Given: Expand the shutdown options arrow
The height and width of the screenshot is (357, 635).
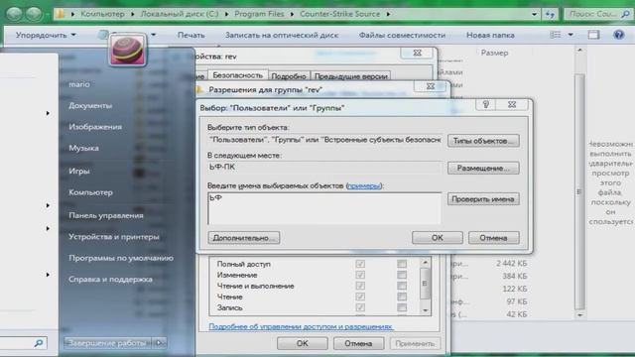Looking at the screenshot, I should pos(160,343).
